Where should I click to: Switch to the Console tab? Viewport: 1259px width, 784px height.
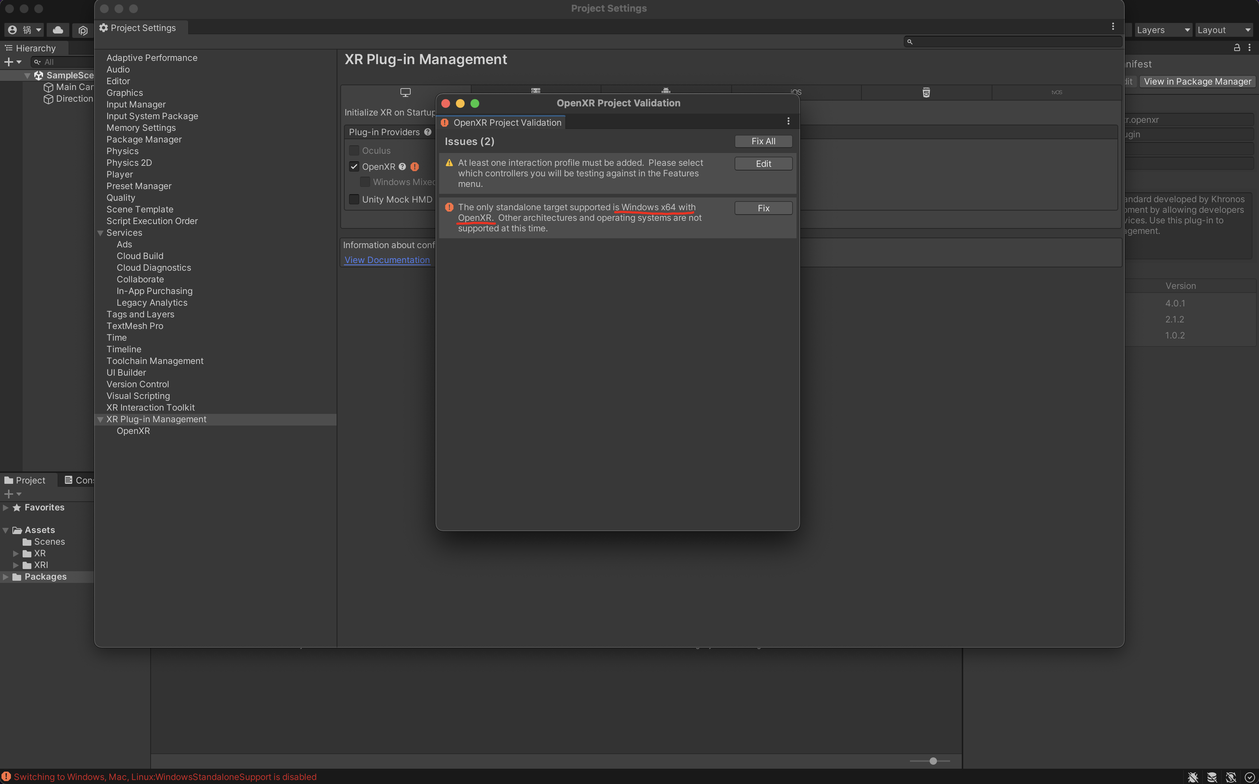tap(79, 480)
